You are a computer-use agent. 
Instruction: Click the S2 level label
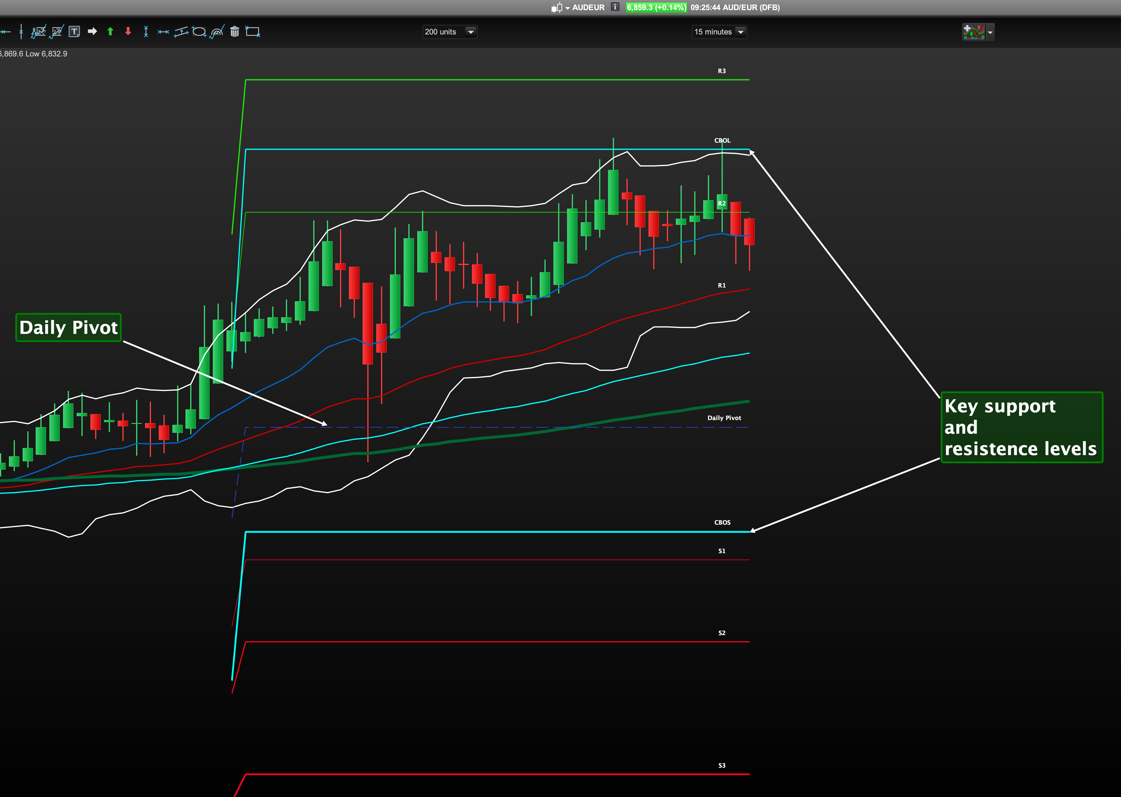tap(722, 633)
